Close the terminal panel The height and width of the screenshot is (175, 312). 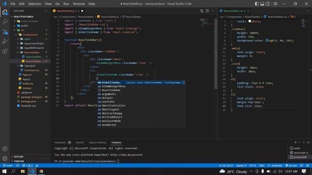point(308,142)
